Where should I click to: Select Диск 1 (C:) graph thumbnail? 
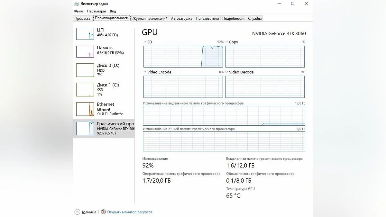click(85, 90)
